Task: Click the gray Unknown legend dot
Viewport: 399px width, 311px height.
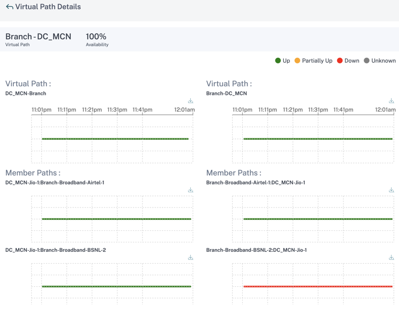Action: [x=367, y=61]
